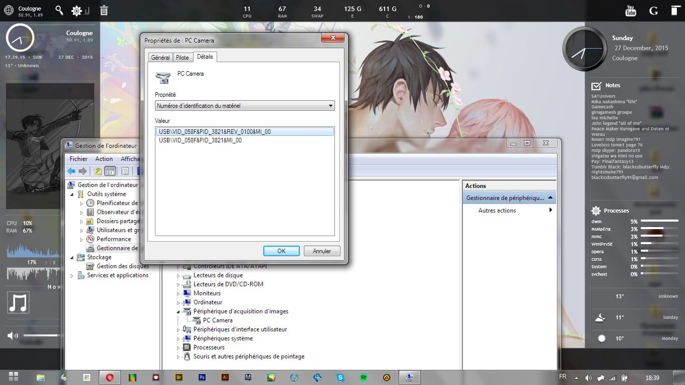Click the volume icon in the system tray
685x385 pixels.
pyautogui.click(x=588, y=377)
